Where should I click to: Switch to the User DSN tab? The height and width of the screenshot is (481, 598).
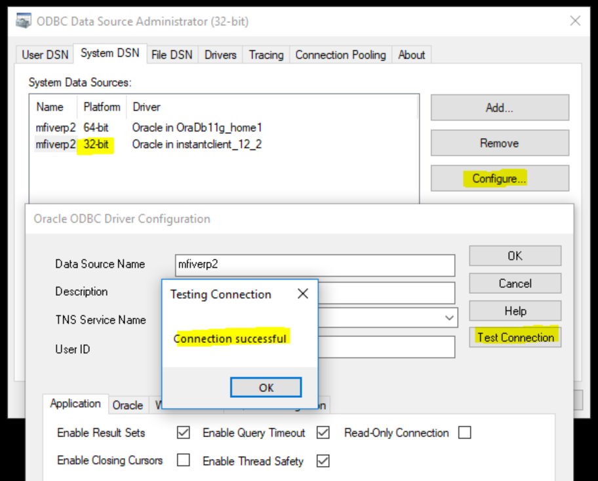click(45, 55)
